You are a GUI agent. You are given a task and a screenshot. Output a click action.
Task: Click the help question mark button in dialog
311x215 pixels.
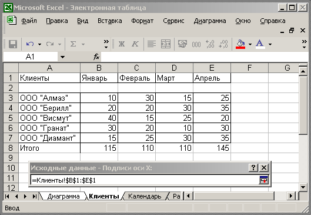coord(253,168)
